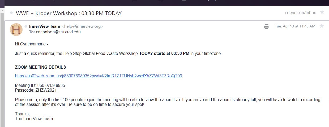Screen dimensions: 329x127
Task: Click the WWF + Kroger Workshop subject line
Action: coord(69,13)
